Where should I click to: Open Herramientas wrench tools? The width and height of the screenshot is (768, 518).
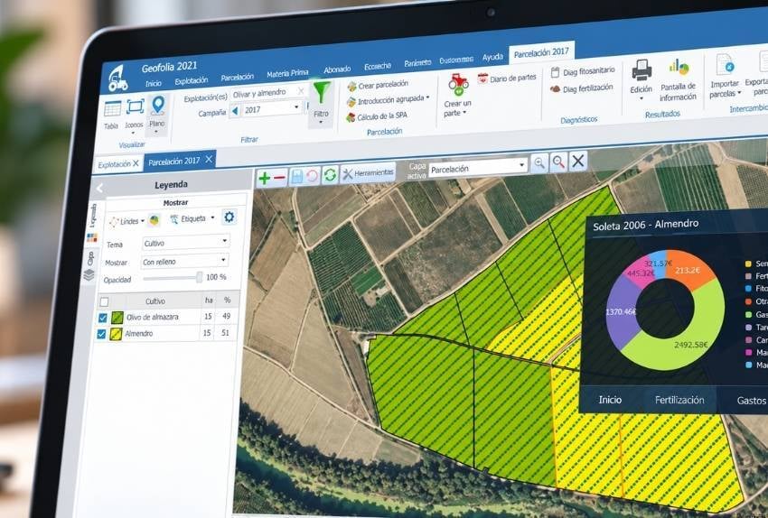[368, 173]
